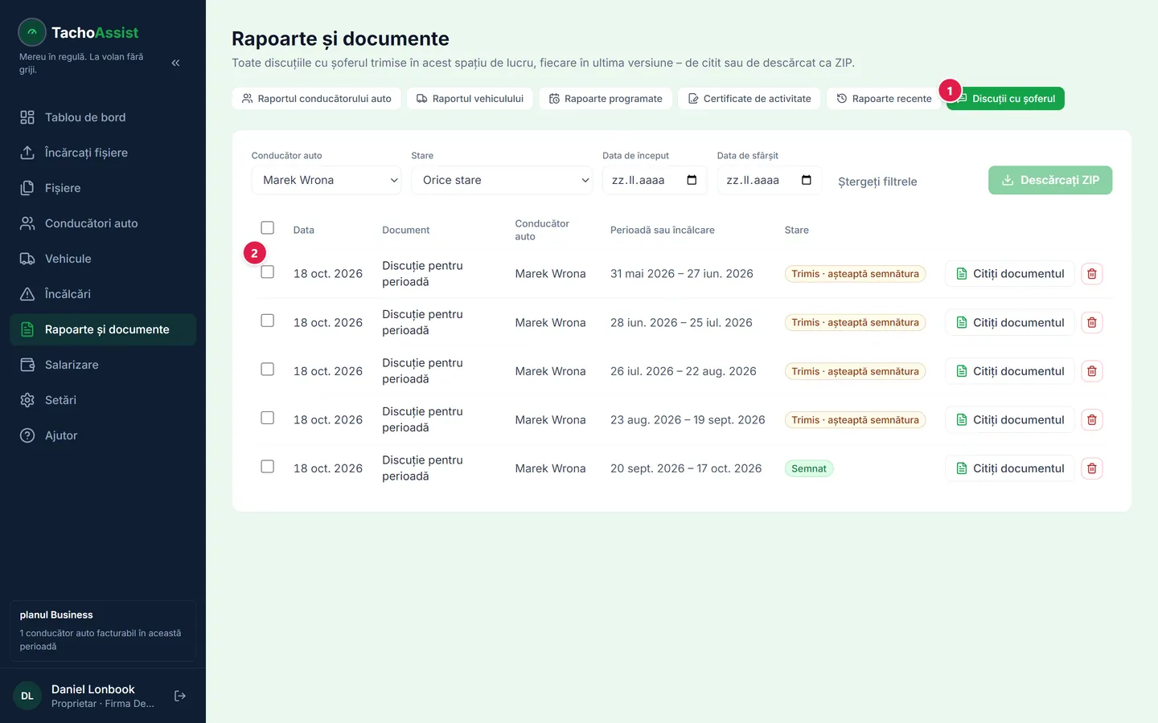Open the Vehicule page
This screenshot has width=1158, height=723.
[x=103, y=259]
